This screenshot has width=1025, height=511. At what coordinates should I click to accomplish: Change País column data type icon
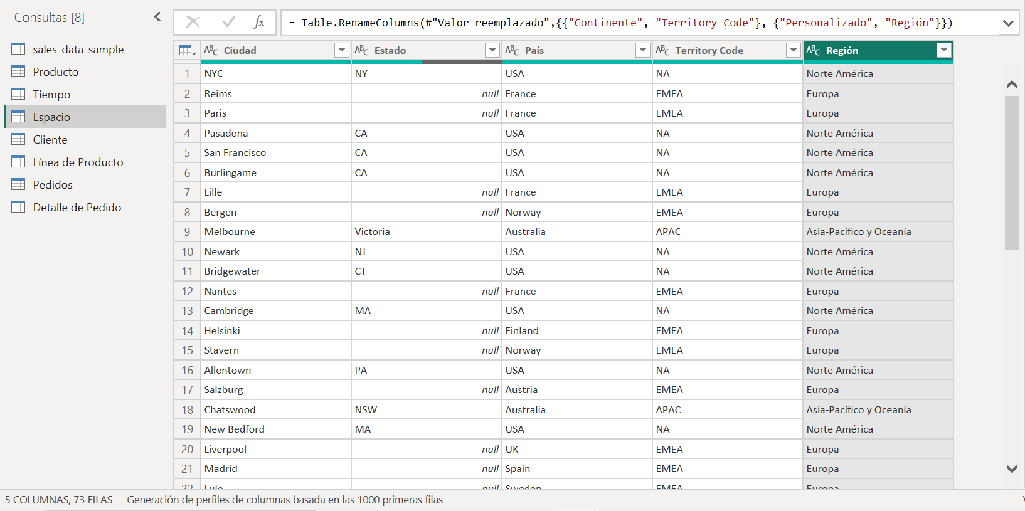[512, 50]
